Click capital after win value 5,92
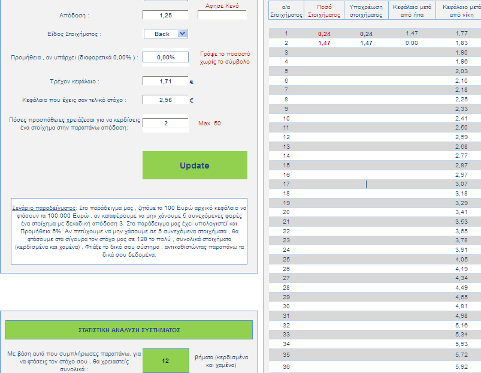481x373 pixels. [x=462, y=366]
